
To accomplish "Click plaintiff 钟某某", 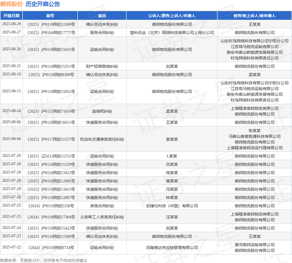I will click(172, 198).
